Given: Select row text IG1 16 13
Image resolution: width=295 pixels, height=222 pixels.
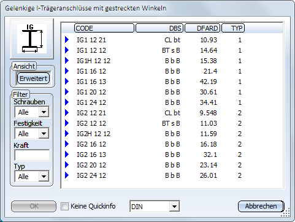Looking at the screenshot, I should tap(91, 82).
